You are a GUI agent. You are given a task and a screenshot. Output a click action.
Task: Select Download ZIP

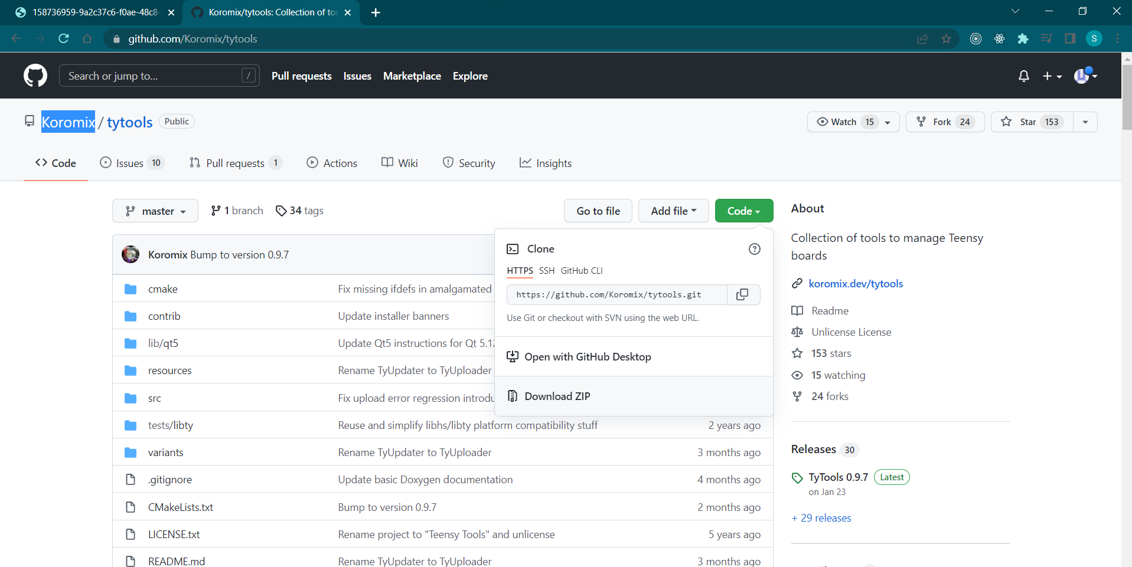pyautogui.click(x=557, y=396)
